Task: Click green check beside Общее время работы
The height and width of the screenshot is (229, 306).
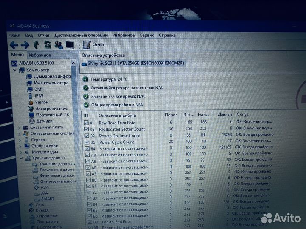Action: pos(86,105)
